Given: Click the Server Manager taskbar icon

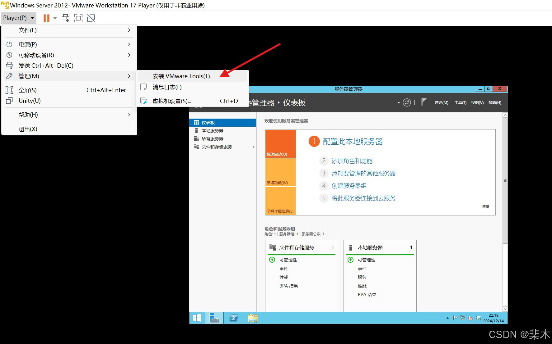Looking at the screenshot, I should tap(214, 318).
